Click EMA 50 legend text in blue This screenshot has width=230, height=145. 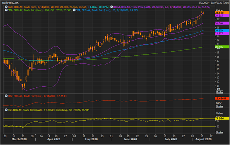pos(107,10)
